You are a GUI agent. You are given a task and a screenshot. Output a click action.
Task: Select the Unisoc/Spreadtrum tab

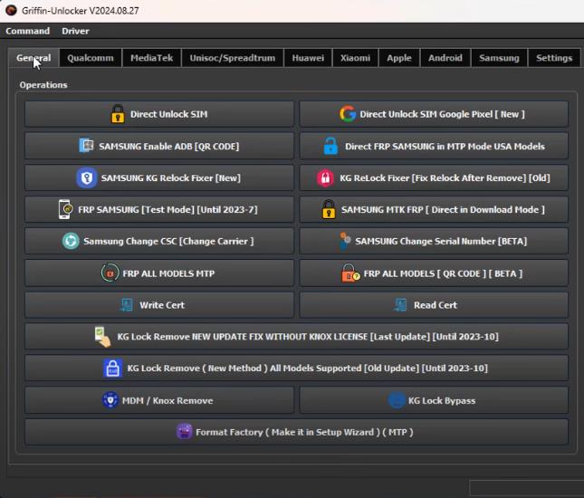point(232,58)
